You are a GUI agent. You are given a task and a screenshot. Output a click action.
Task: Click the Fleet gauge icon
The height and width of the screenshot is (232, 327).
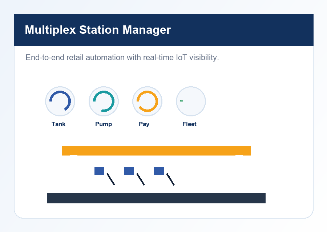click(x=191, y=101)
